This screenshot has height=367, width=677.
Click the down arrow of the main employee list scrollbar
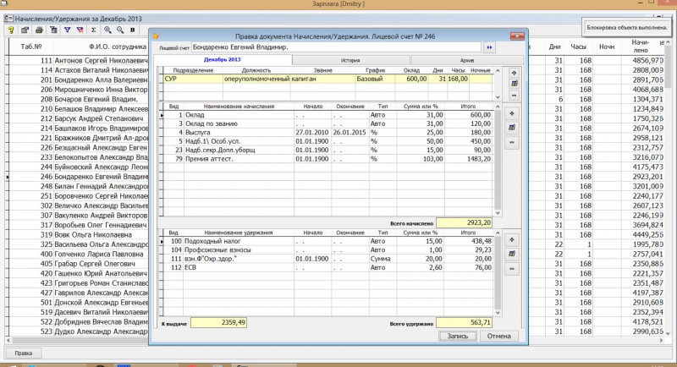pos(668,333)
